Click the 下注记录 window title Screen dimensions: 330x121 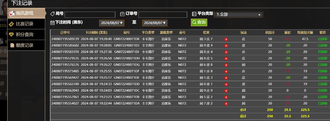tap(22, 3)
